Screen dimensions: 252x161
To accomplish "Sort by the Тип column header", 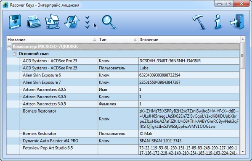I will (x=118, y=40).
